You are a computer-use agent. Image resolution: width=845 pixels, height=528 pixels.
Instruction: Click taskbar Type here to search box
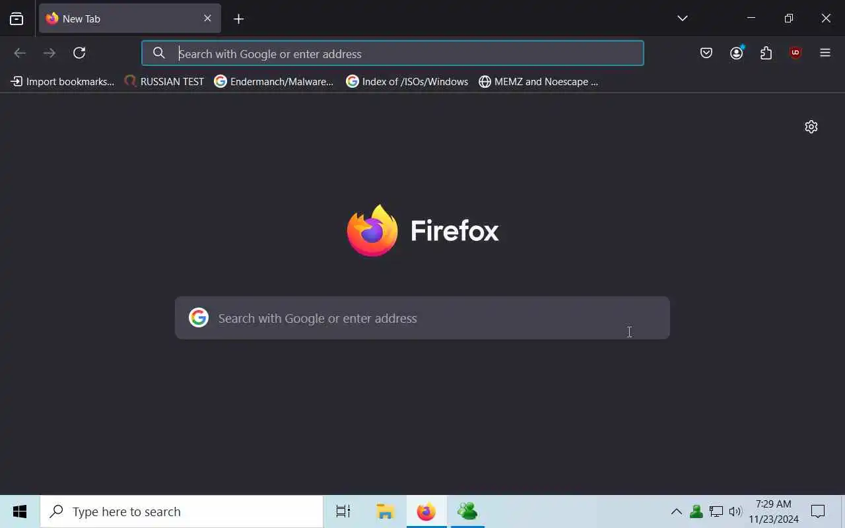click(x=182, y=511)
